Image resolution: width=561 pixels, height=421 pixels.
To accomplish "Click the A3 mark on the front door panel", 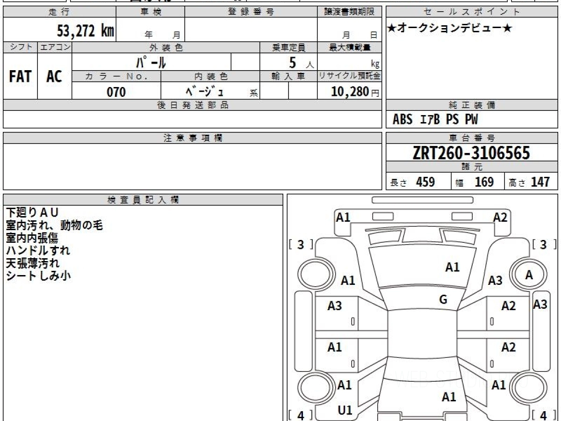I will (335, 306).
